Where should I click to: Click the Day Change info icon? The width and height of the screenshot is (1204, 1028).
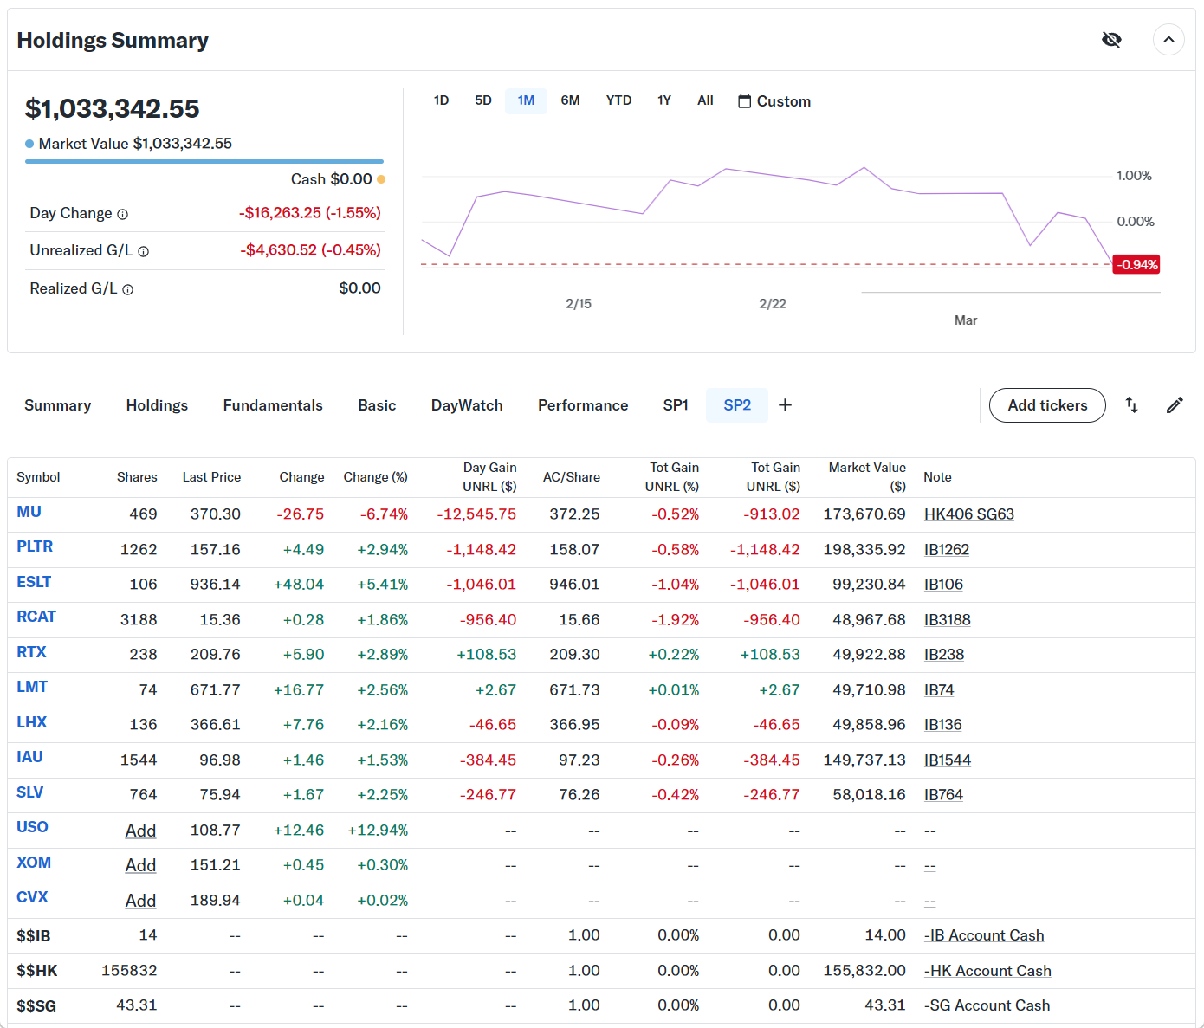coord(123,214)
